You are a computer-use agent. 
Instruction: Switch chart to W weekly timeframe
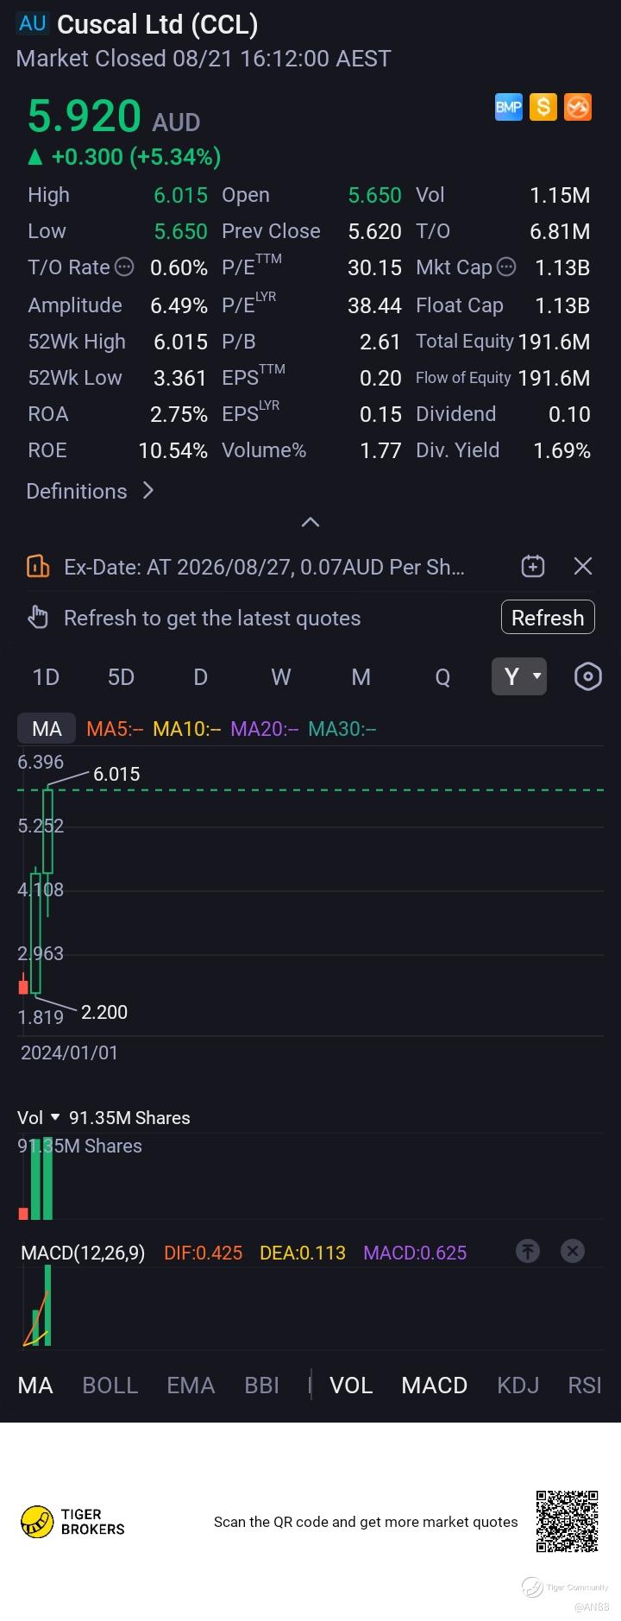[x=281, y=677]
